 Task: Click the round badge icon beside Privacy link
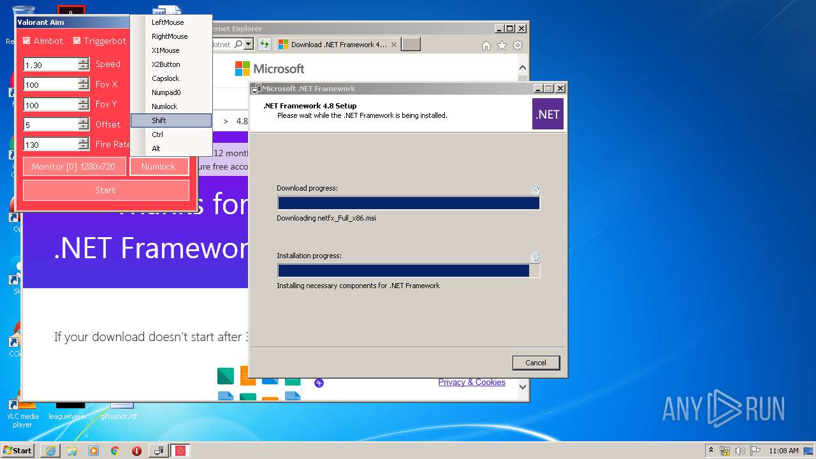coord(319,382)
